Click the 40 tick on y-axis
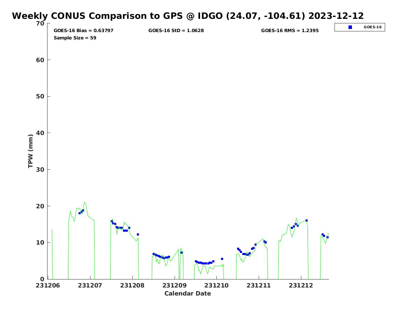 click(41, 133)
